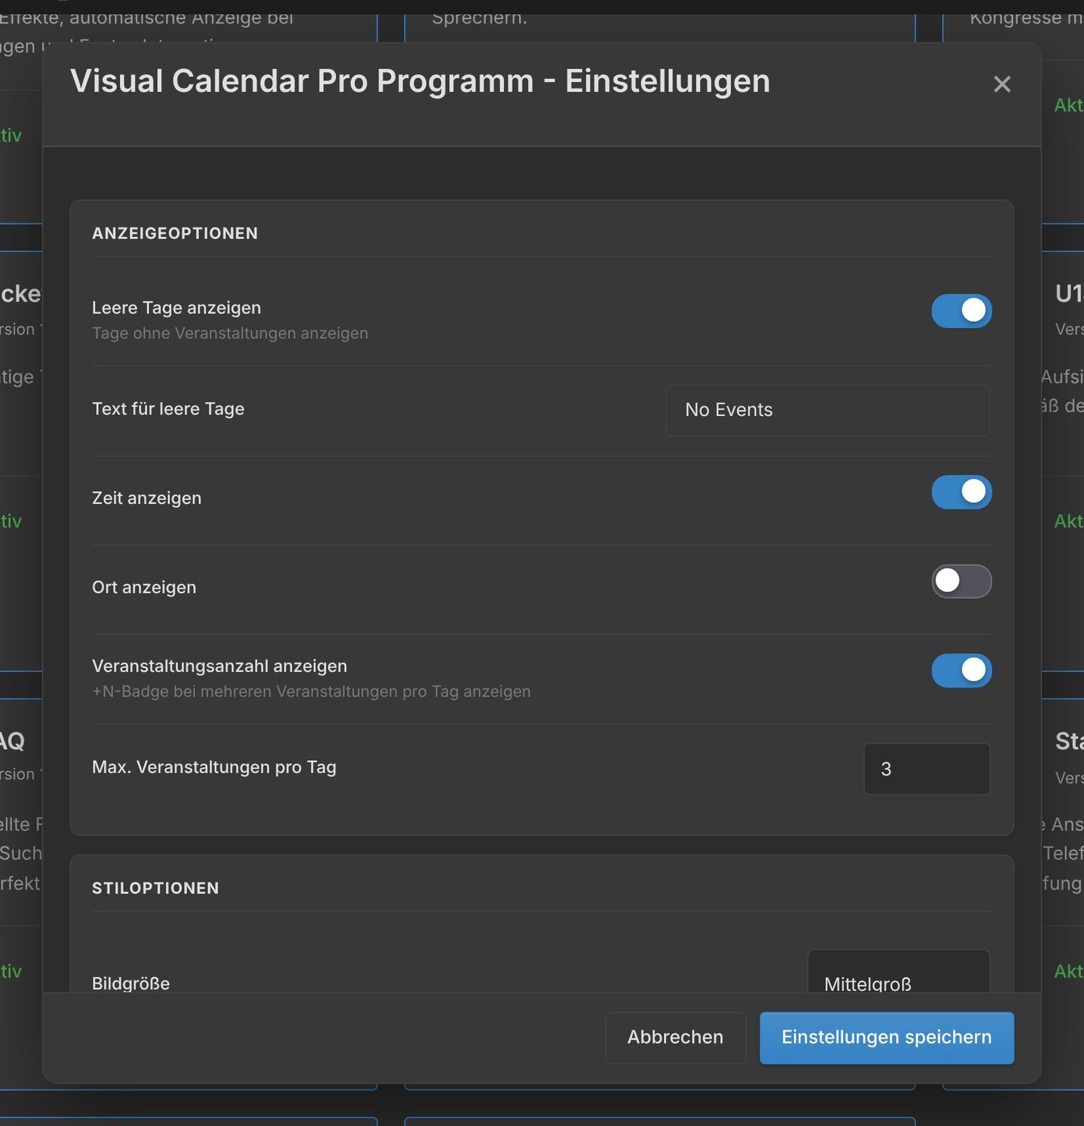This screenshot has width=1084, height=1126.
Task: Open the Bildgröße dropdown showing Mittelgroß
Action: (898, 972)
